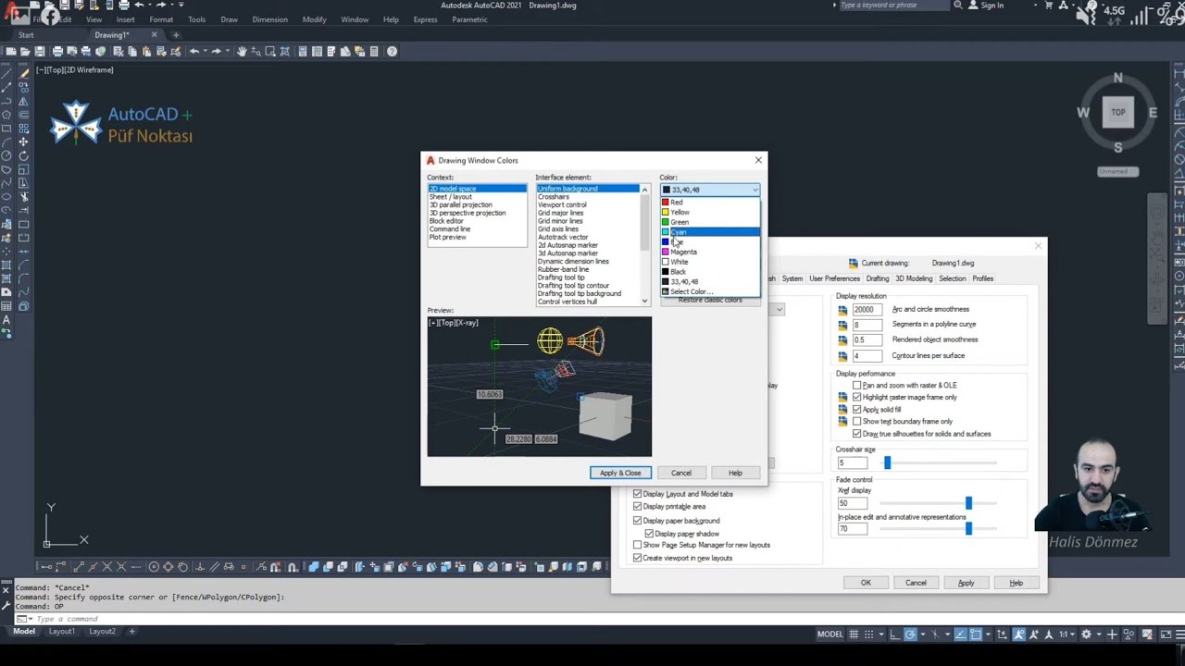The image size is (1185, 666).
Task: Open the Unnamed UCS dropdown under ViewCube
Action: (x=1117, y=171)
